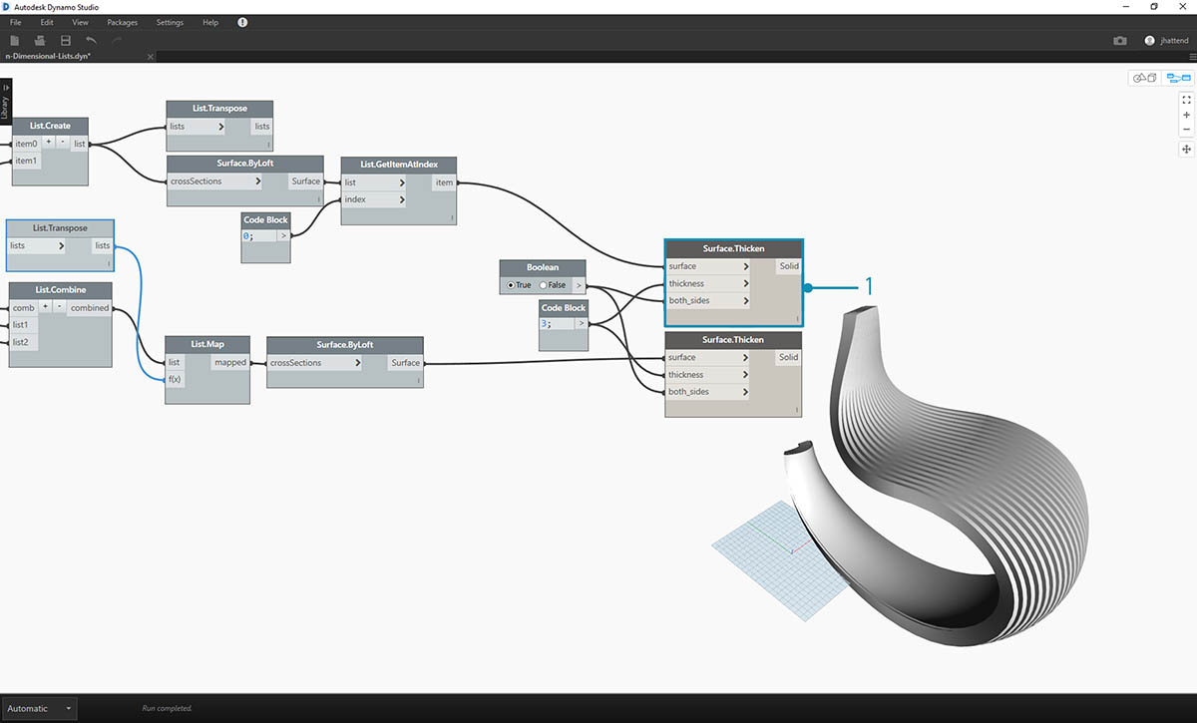Remove an item with List.Create minus button
1197x723 pixels.
[62, 144]
